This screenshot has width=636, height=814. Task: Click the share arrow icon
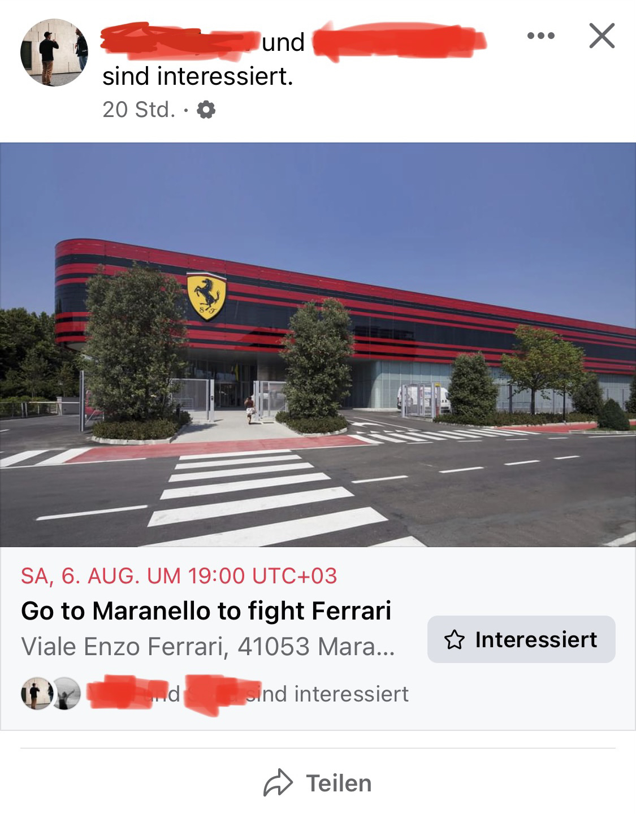[x=278, y=783]
